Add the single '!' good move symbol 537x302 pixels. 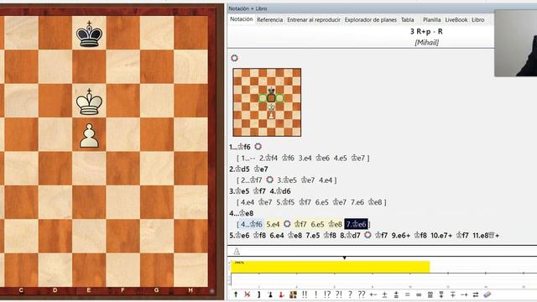[315, 294]
